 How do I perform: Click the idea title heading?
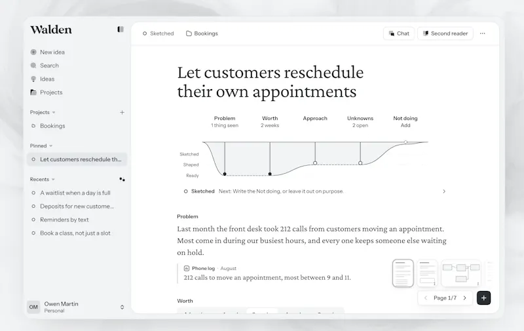pyautogui.click(x=270, y=82)
